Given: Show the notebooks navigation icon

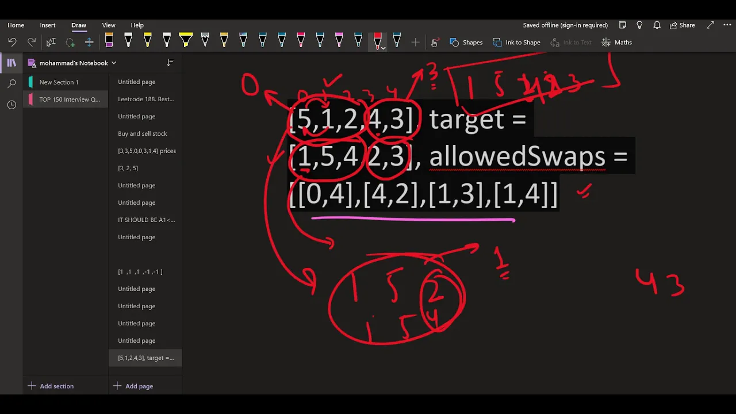Looking at the screenshot, I should (x=11, y=63).
